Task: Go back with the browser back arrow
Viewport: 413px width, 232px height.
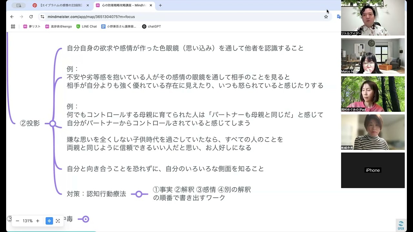Action: [12, 17]
